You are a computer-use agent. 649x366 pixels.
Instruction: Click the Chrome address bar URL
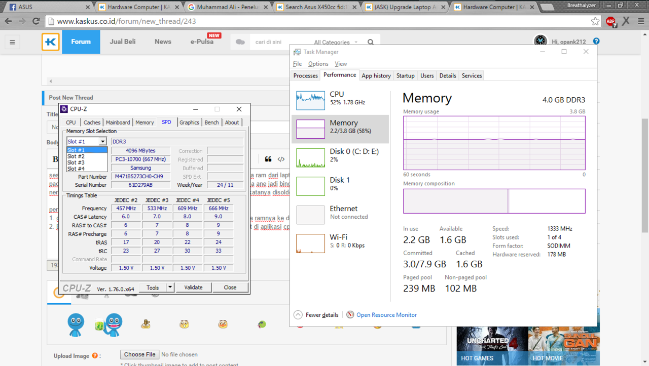[126, 21]
